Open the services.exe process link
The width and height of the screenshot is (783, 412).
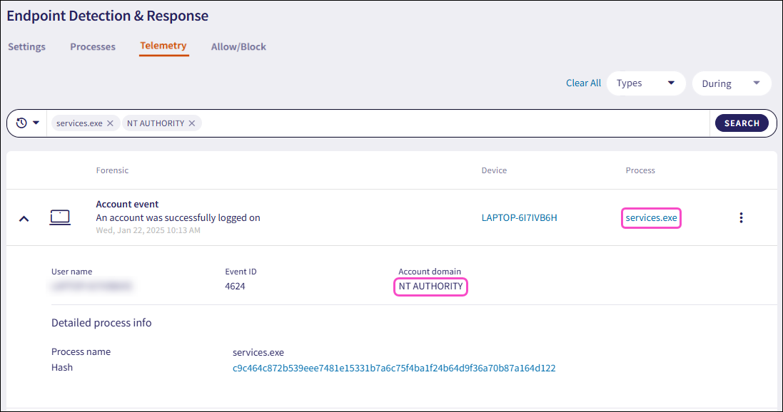click(651, 217)
